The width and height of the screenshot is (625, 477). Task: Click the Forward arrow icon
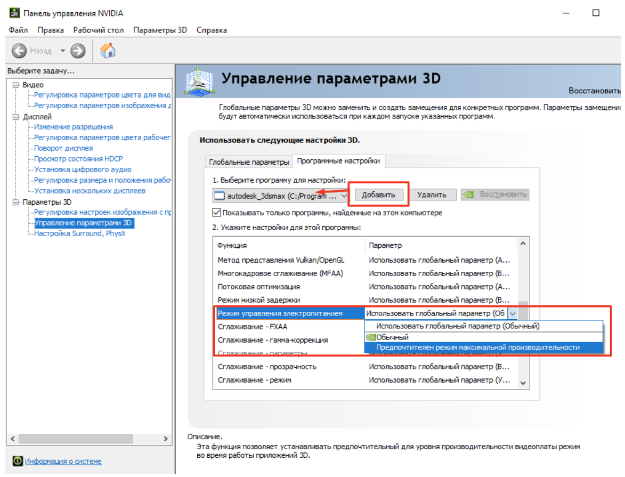pos(78,51)
